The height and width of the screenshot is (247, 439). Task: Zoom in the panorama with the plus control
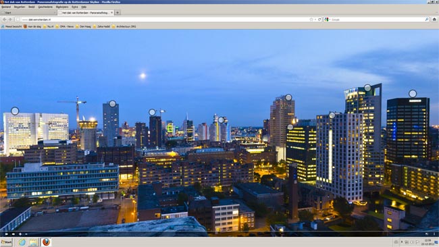[x=20, y=234]
